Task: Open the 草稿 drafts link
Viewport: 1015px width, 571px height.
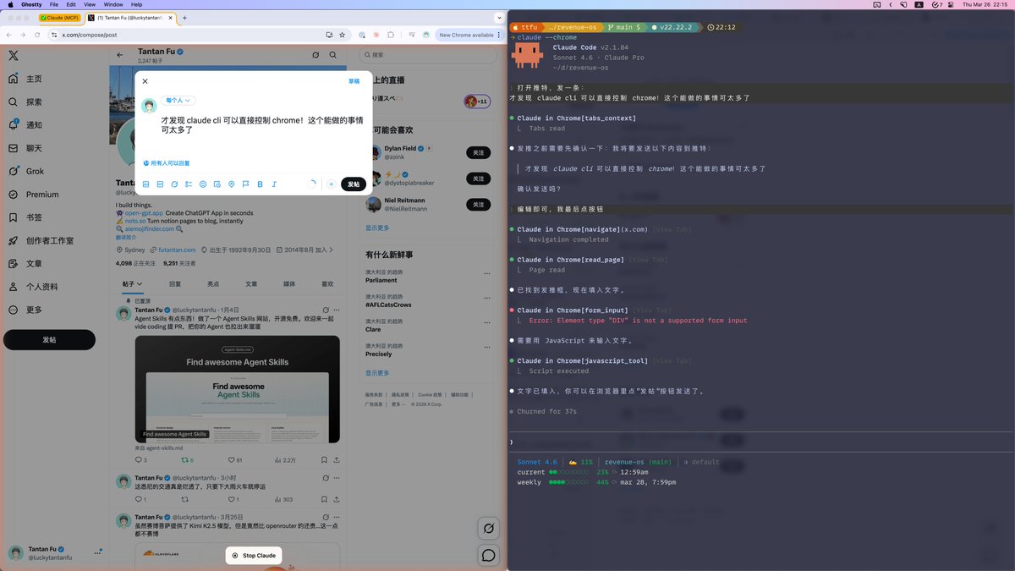Action: click(354, 81)
